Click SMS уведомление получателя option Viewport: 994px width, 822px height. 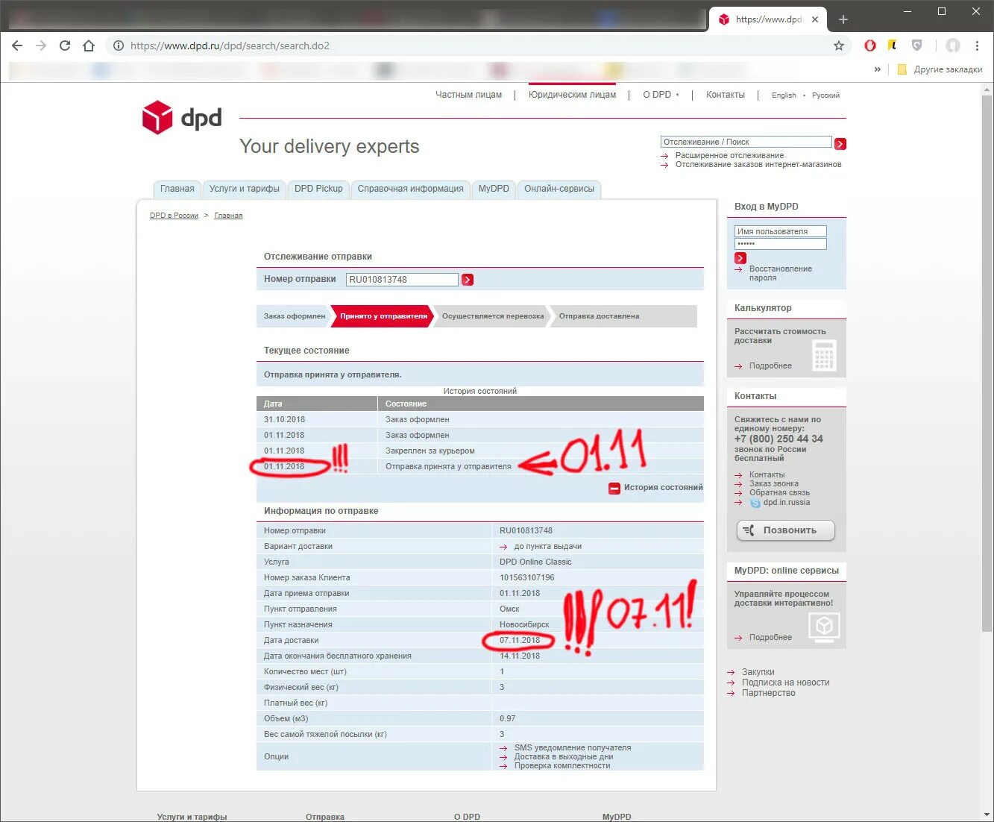pos(572,747)
